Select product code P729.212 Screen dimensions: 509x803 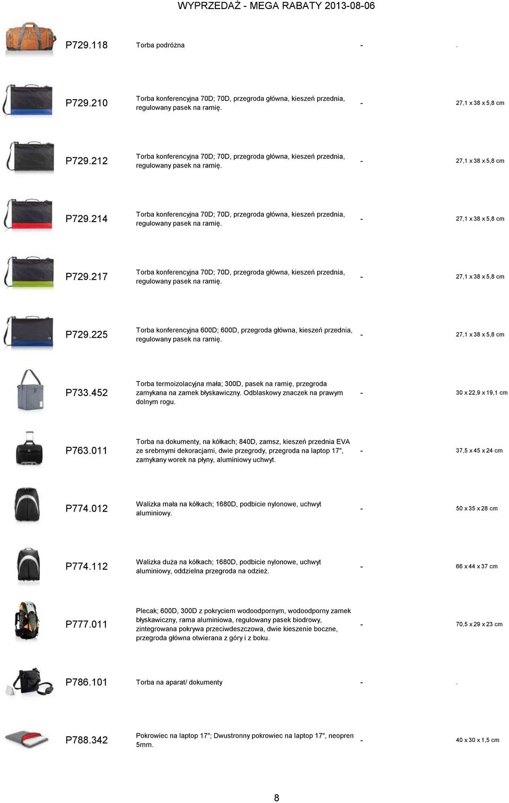[86, 161]
